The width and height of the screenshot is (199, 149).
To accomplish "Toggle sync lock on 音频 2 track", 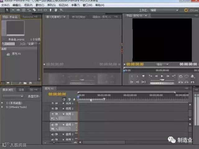I will [56, 134].
